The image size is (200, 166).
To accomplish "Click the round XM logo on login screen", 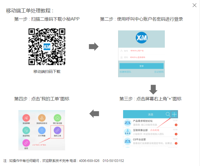I will [x=141, y=38].
